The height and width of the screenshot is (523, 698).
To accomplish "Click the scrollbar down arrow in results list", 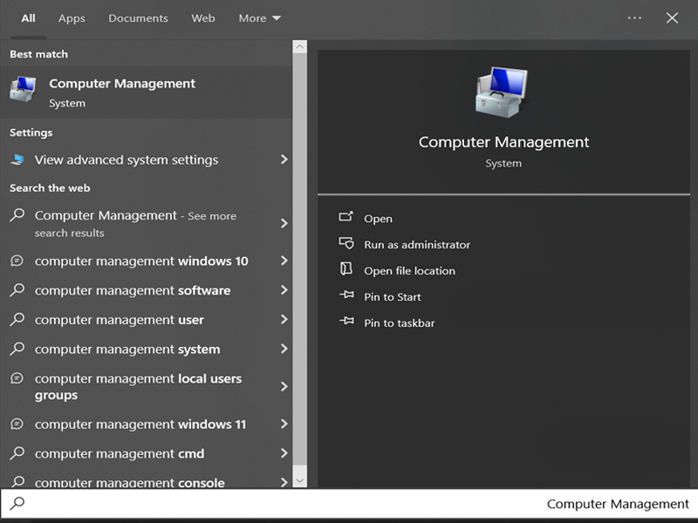I will click(299, 480).
